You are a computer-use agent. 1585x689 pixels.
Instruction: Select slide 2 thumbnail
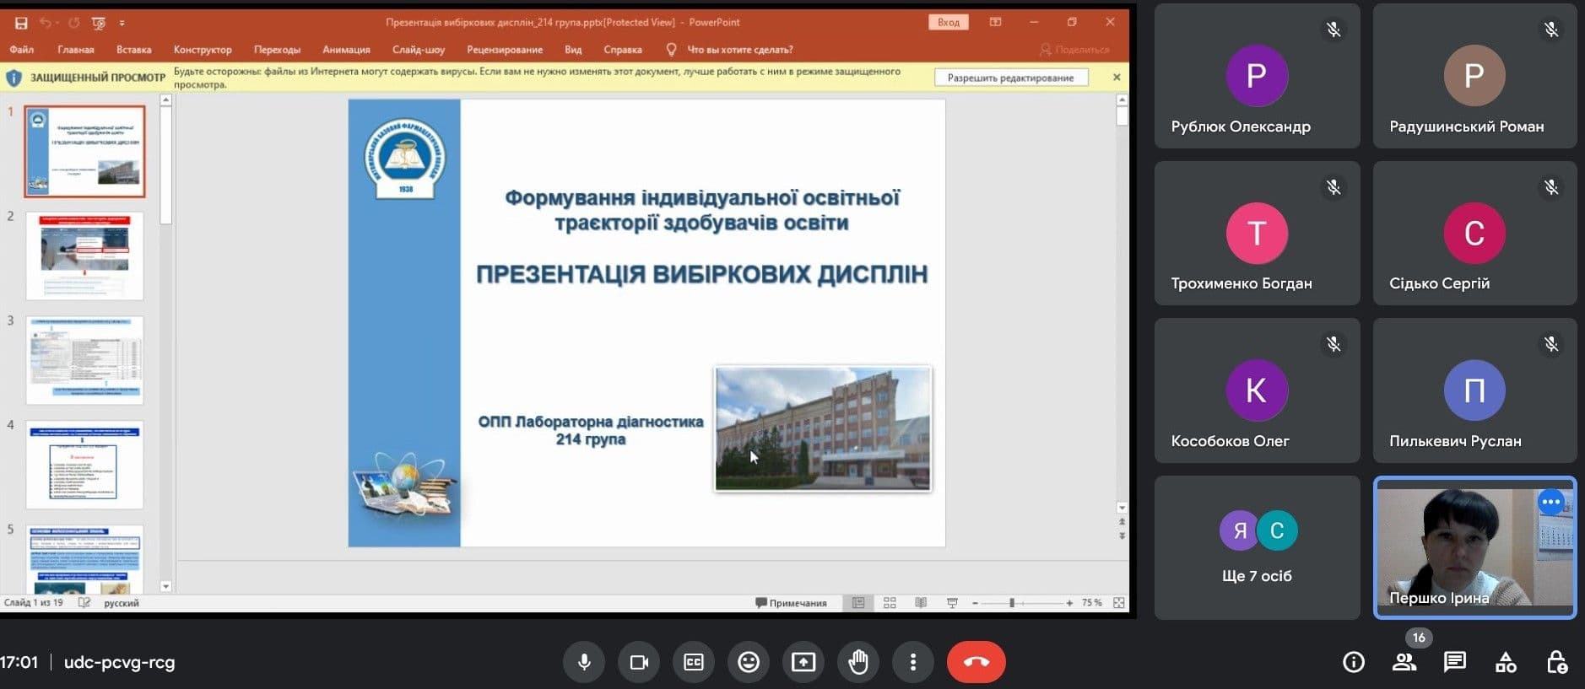pyautogui.click(x=84, y=256)
